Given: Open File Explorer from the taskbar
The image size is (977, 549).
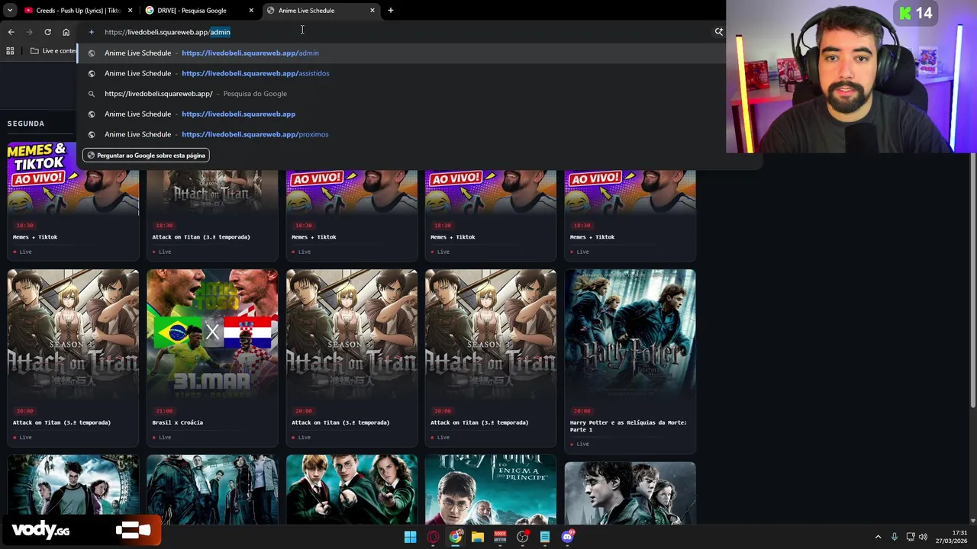Looking at the screenshot, I should coord(478,537).
